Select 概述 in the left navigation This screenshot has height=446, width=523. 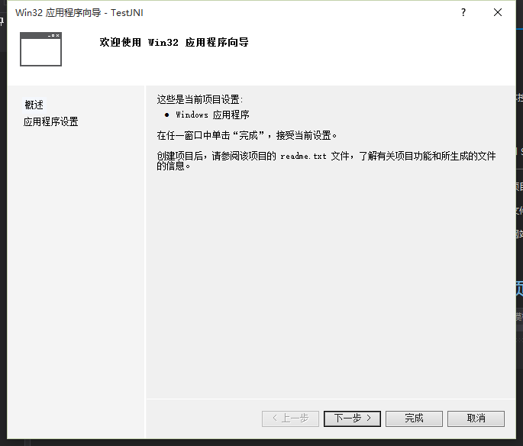tap(34, 105)
